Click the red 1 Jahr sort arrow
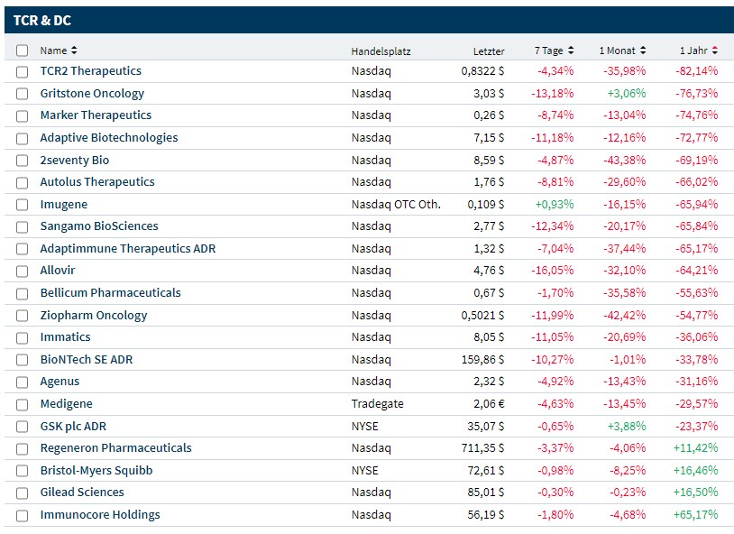734x534 pixels. [715, 51]
